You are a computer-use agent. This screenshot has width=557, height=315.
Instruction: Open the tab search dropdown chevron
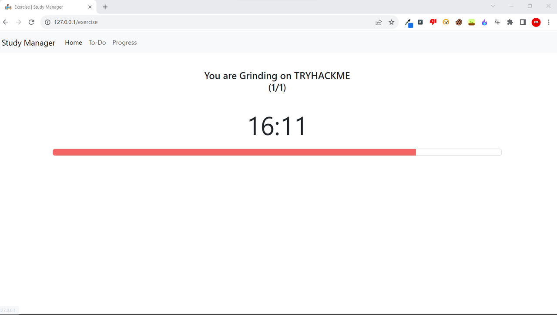click(x=493, y=6)
